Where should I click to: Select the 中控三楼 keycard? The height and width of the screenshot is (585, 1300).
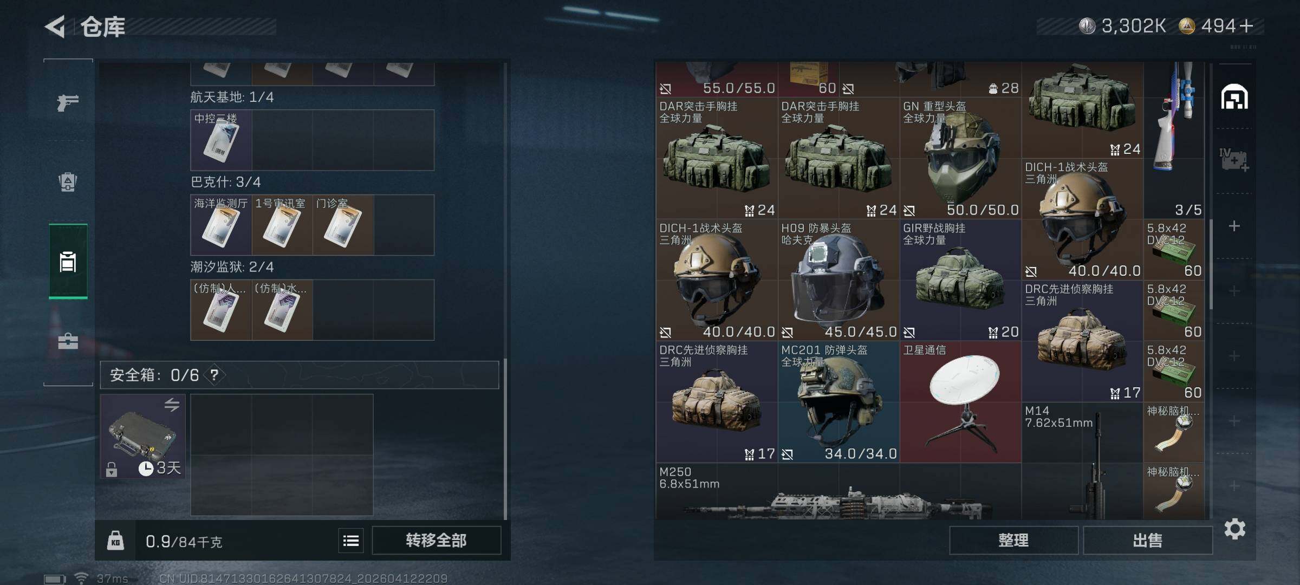point(221,140)
